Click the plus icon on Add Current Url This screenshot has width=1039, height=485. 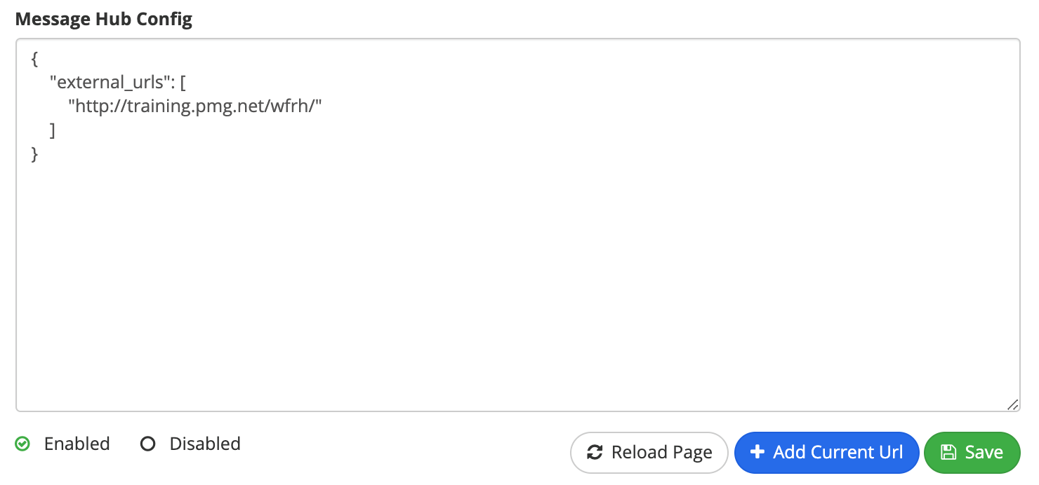pos(757,452)
